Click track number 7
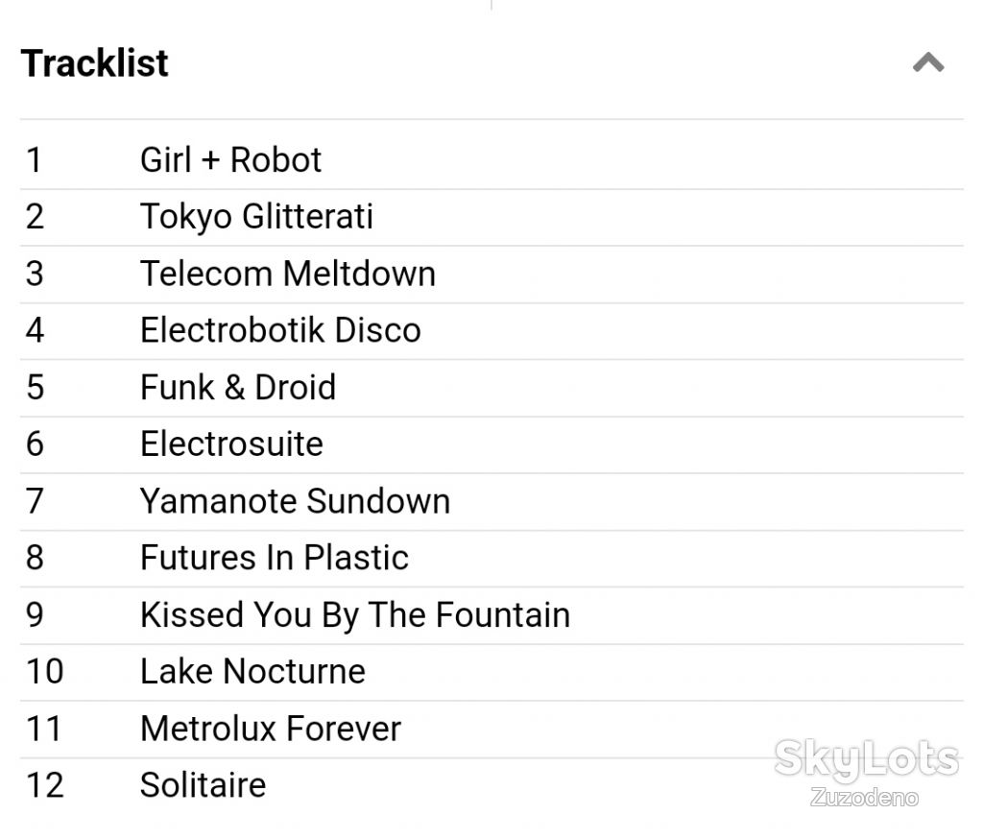This screenshot has width=983, height=839. (36, 502)
